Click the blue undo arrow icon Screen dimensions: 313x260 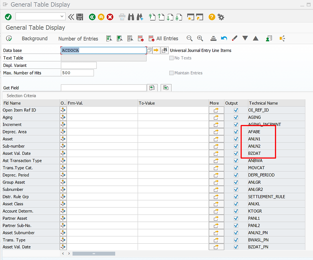click(x=224, y=38)
